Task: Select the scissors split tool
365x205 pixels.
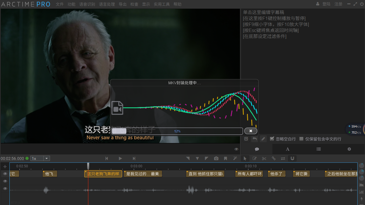Action: tap(264, 158)
